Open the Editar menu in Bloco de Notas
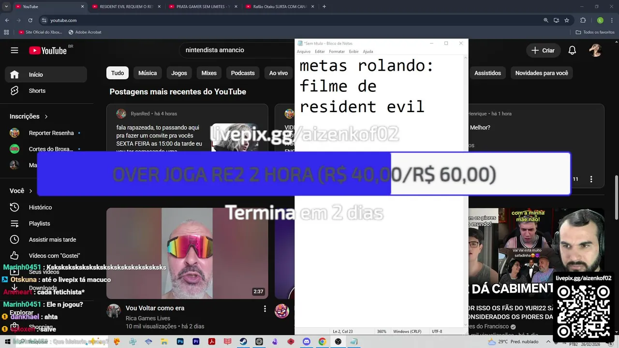This screenshot has height=348, width=619. point(320,51)
